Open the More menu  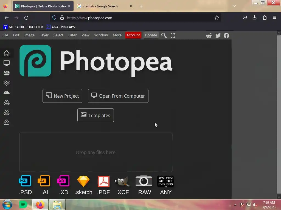click(117, 35)
